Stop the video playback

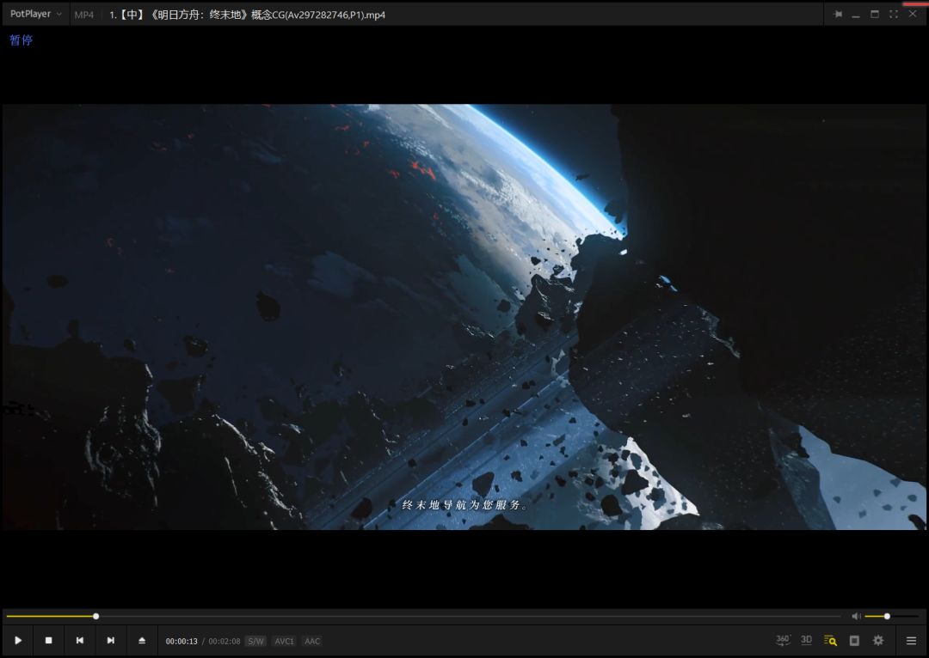click(x=49, y=641)
